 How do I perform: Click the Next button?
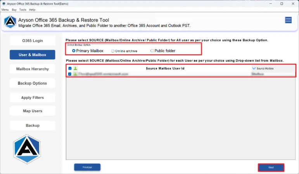point(271,167)
